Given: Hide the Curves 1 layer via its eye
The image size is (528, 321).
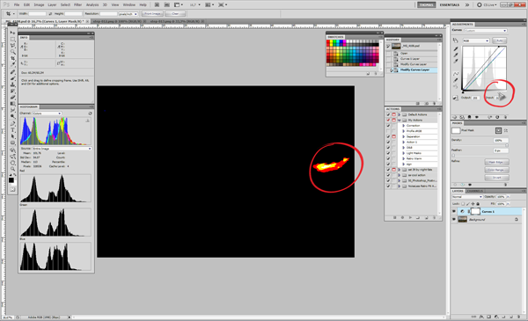Looking at the screenshot, I should coord(454,211).
